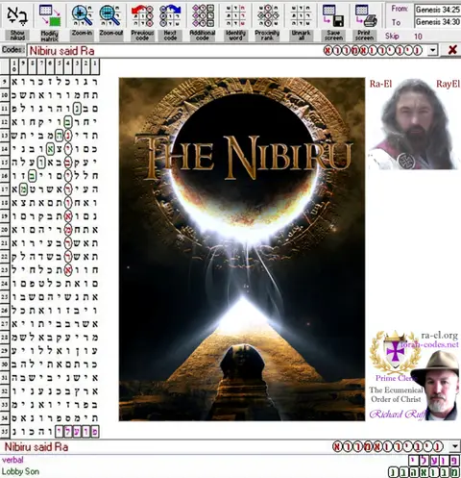Select the Identify word tool

click(x=235, y=15)
